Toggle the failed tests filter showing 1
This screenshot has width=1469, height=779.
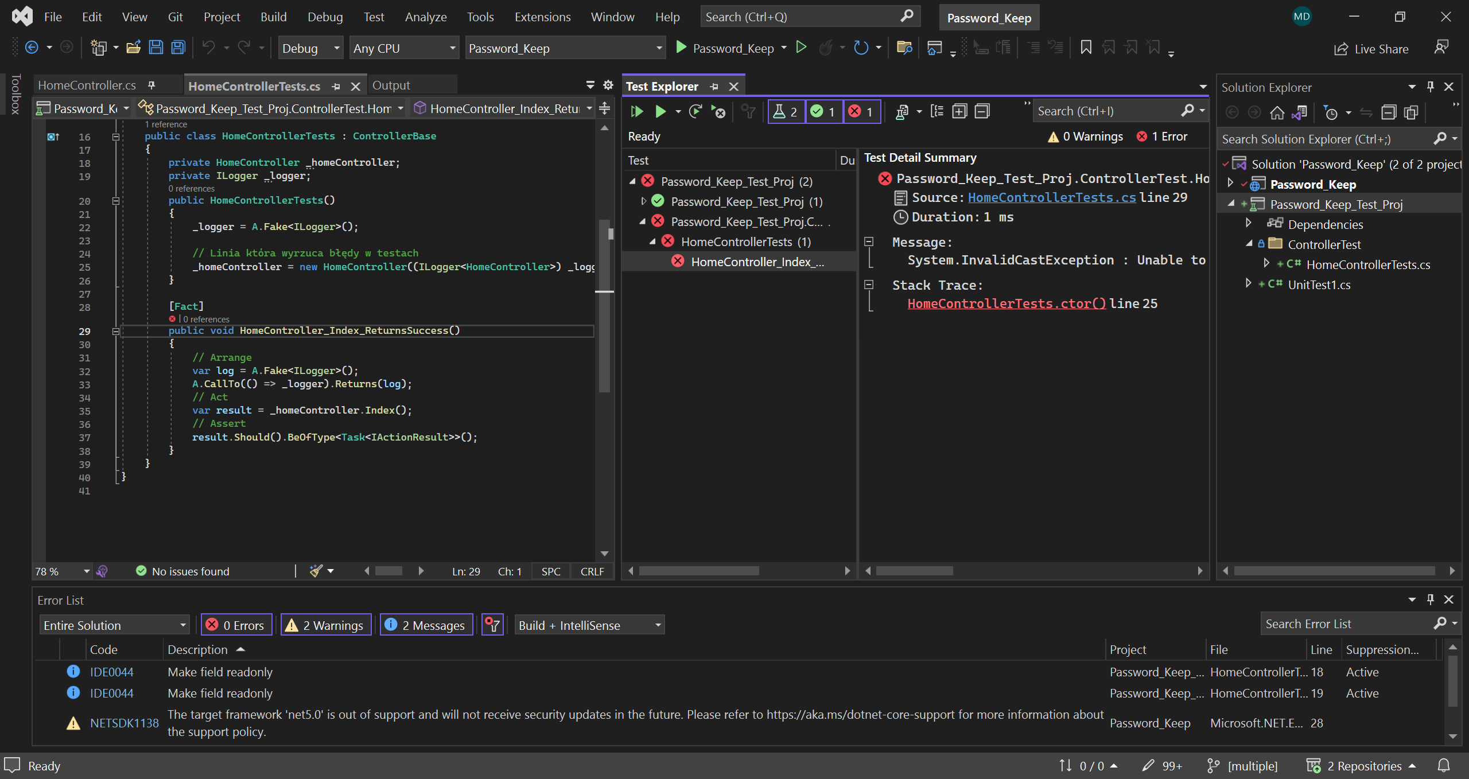(x=862, y=111)
